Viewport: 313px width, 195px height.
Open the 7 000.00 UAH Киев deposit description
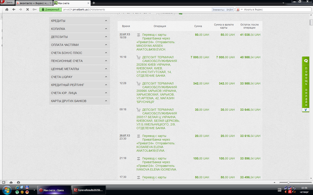click(x=156, y=66)
